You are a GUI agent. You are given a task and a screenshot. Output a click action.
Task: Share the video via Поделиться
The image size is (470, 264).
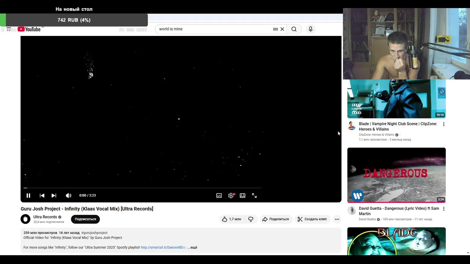(x=275, y=219)
